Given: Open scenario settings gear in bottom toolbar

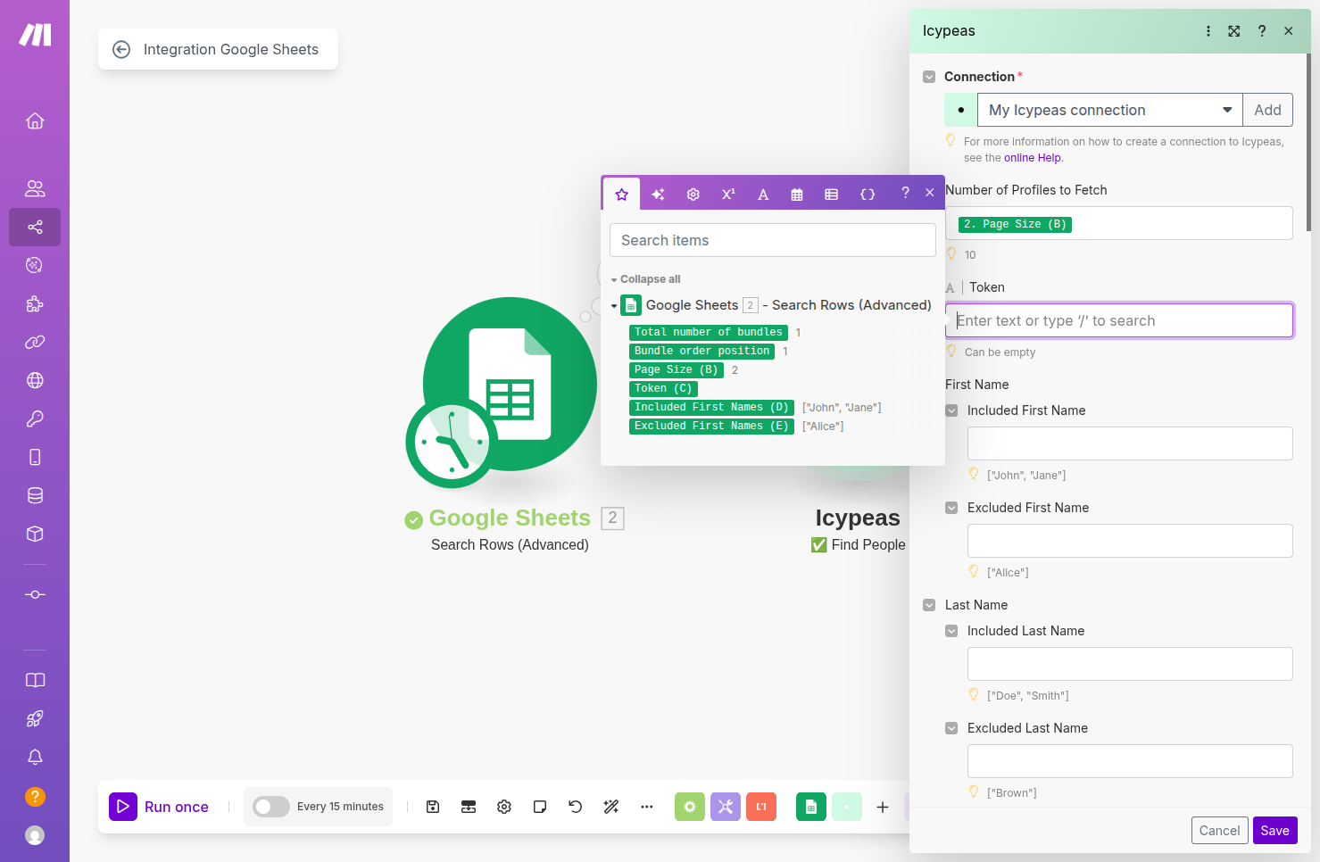Looking at the screenshot, I should pos(504,807).
